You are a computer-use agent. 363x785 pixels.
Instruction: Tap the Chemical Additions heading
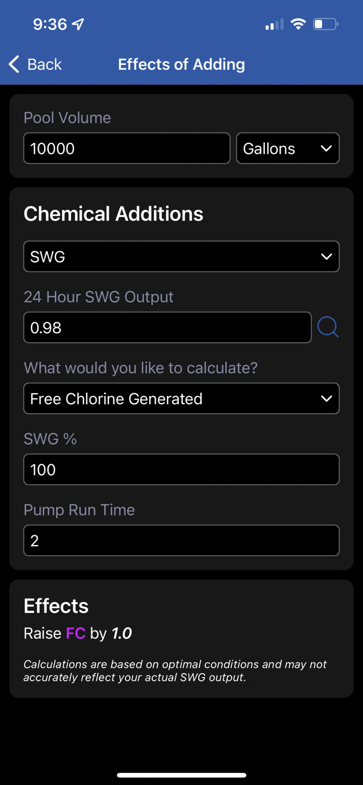tap(113, 214)
